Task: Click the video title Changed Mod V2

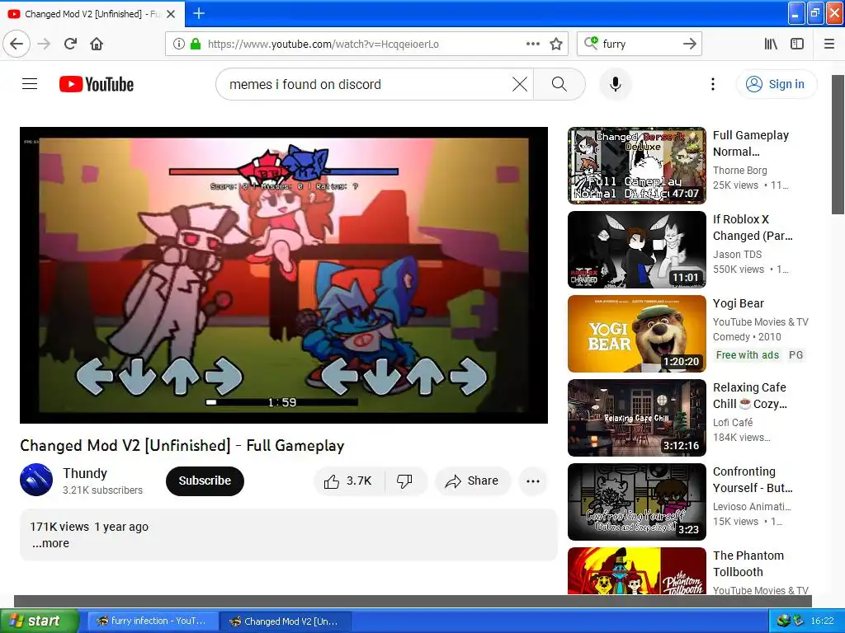Action: tap(182, 446)
